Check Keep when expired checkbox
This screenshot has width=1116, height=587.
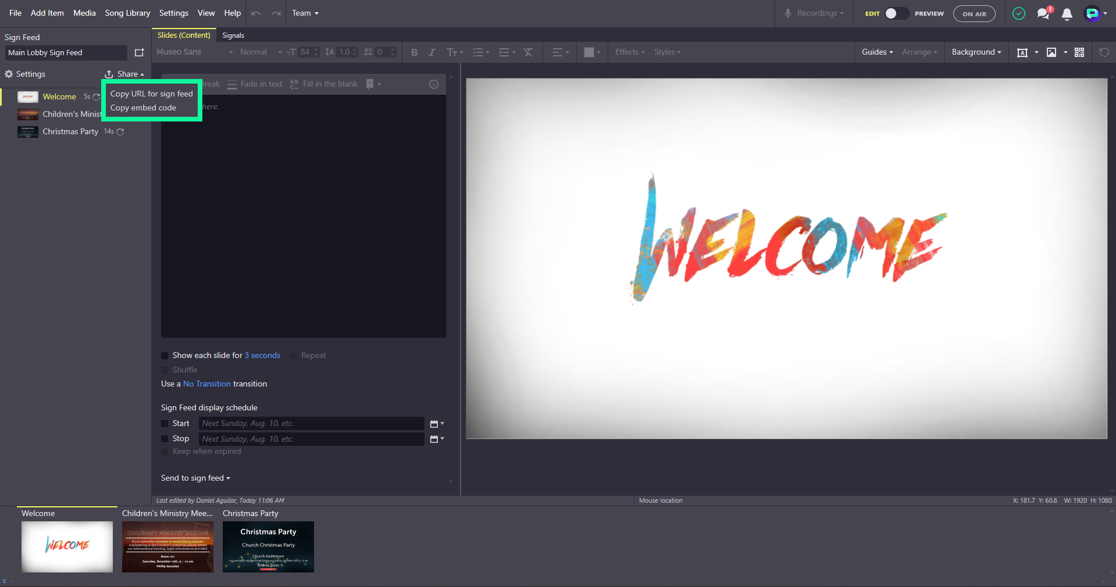(165, 452)
